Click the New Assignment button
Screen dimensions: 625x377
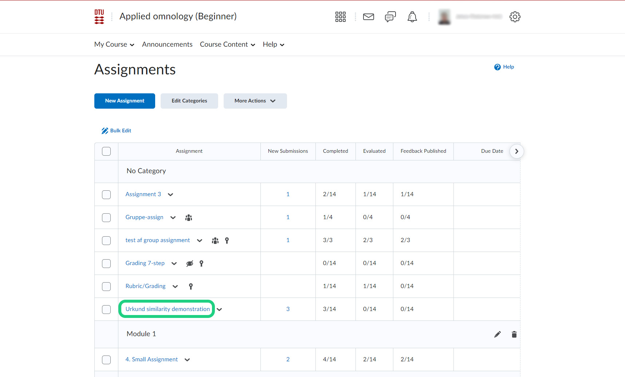125,101
